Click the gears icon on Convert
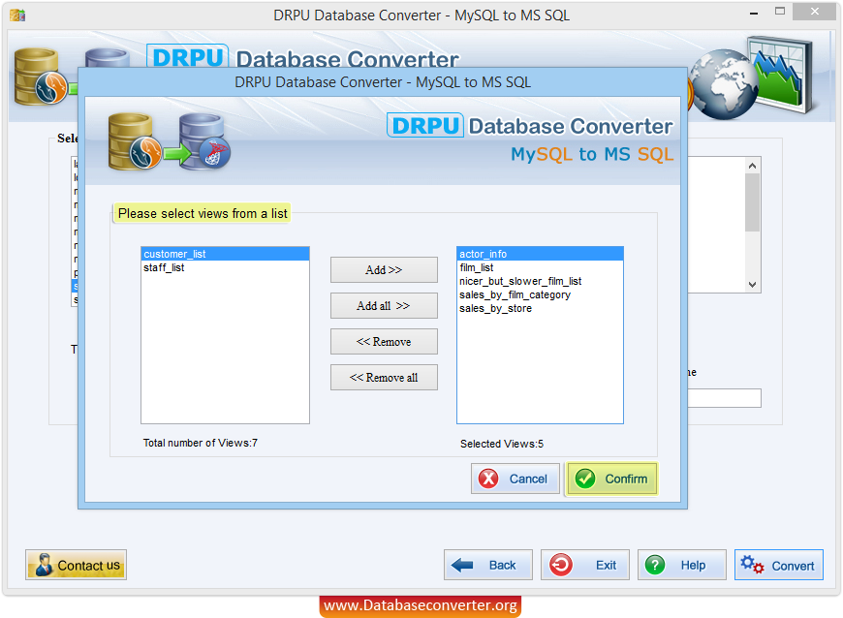Image resolution: width=843 pixels, height=618 pixels. [x=752, y=565]
